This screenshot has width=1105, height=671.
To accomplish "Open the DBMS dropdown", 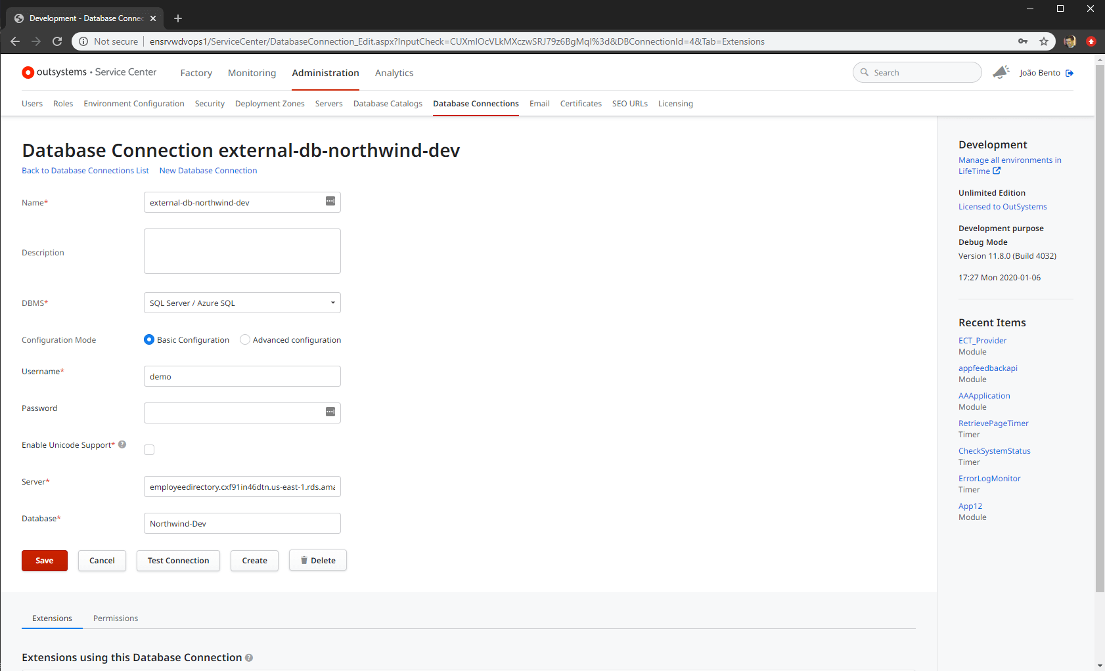I will (x=242, y=303).
